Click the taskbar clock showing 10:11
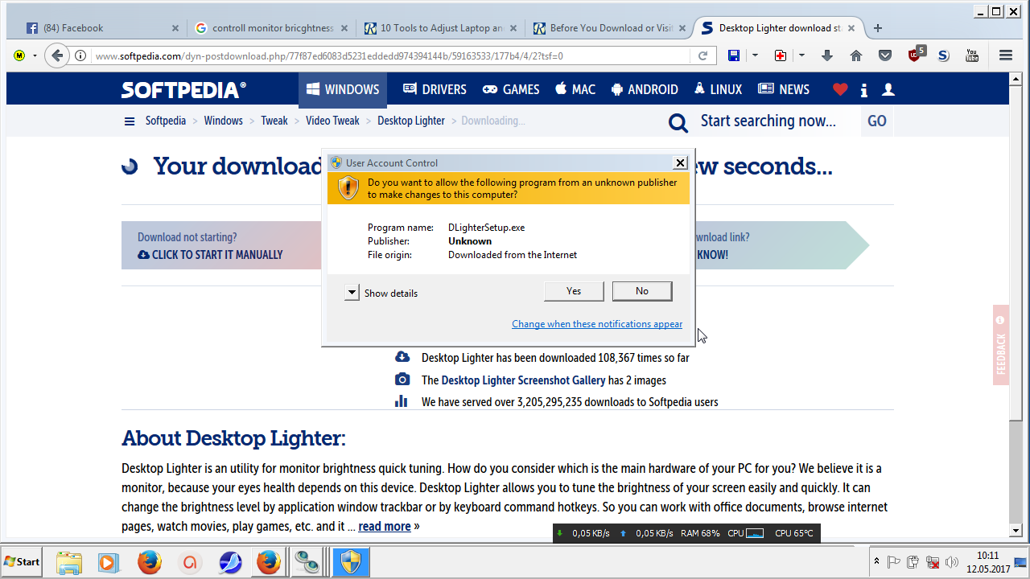 coord(987,562)
